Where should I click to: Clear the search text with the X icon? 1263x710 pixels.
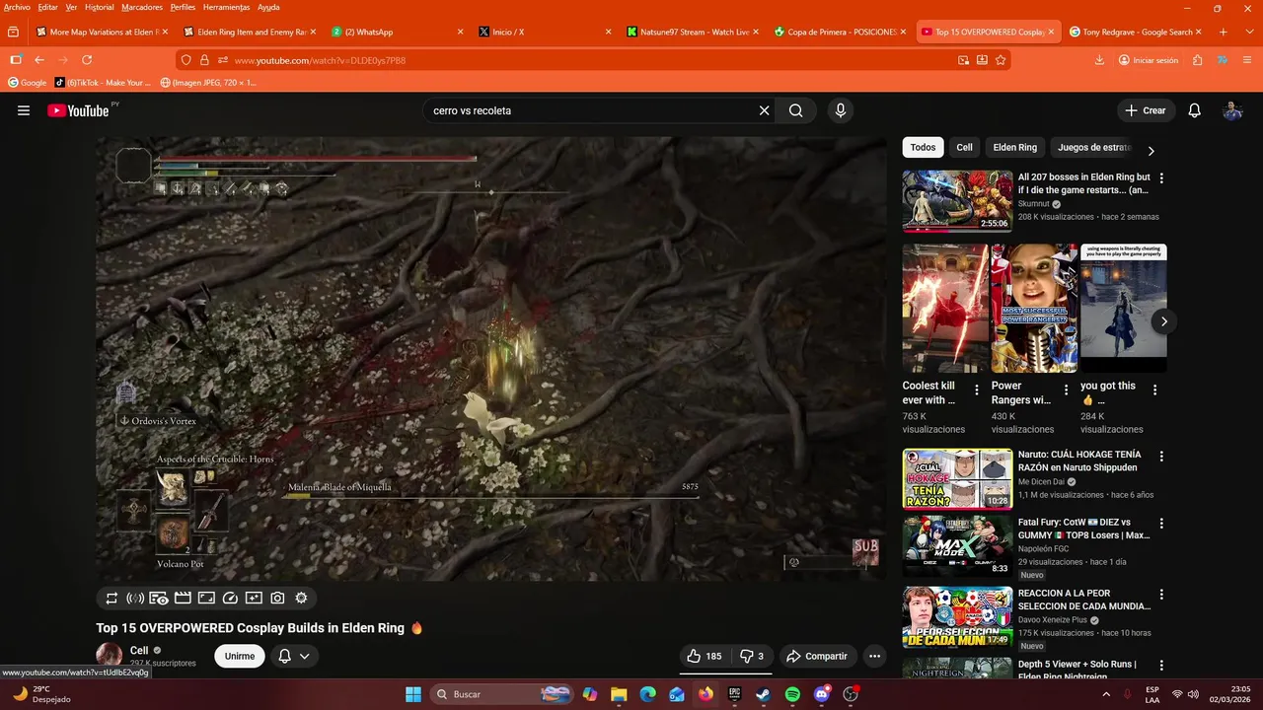click(x=764, y=110)
